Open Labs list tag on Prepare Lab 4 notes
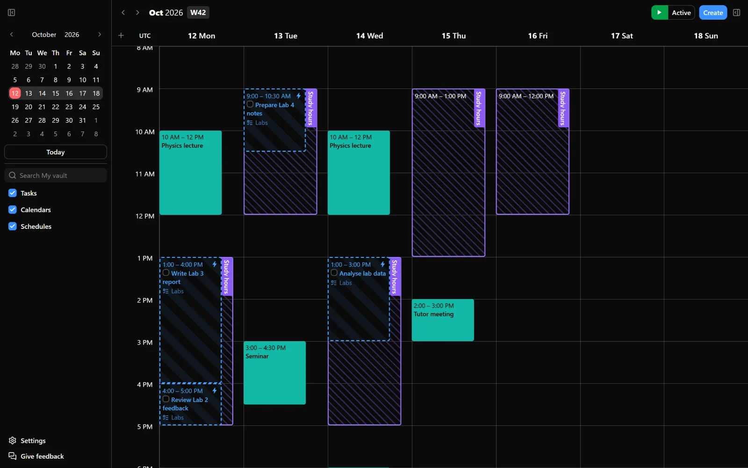This screenshot has height=468, width=748. click(x=258, y=123)
